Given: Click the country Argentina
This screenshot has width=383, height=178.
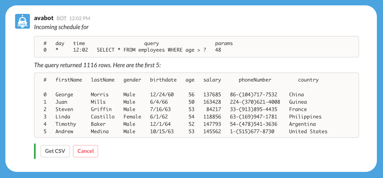Looking at the screenshot, I should [x=303, y=124].
